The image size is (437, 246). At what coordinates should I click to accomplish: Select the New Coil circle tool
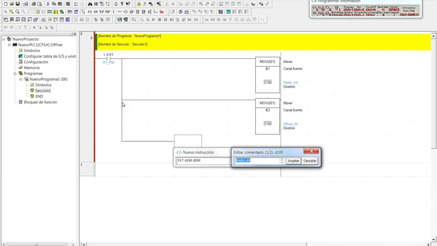click(x=125, y=12)
